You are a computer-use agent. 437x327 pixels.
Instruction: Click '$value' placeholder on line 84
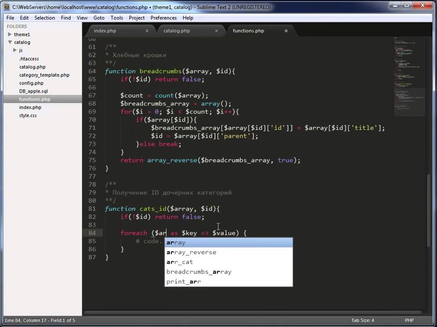[224, 233]
